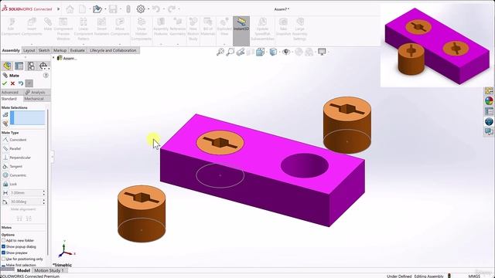Image resolution: width=495 pixels, height=278 pixels.
Task: Open the dropdown arrow next to Options gear
Action: 148,9
